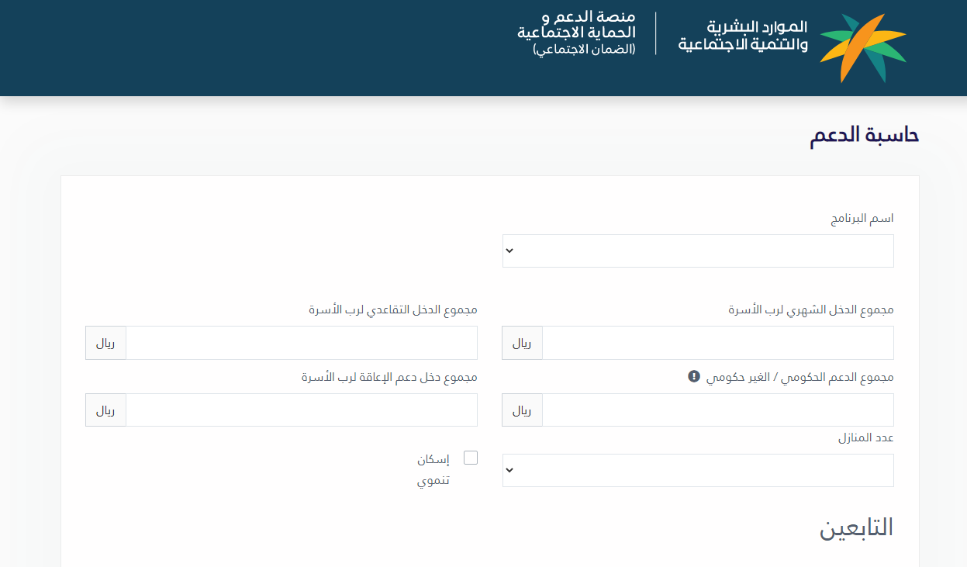Click the ريال label beside monthly income field
This screenshot has height=567, width=967.
pos(522,342)
